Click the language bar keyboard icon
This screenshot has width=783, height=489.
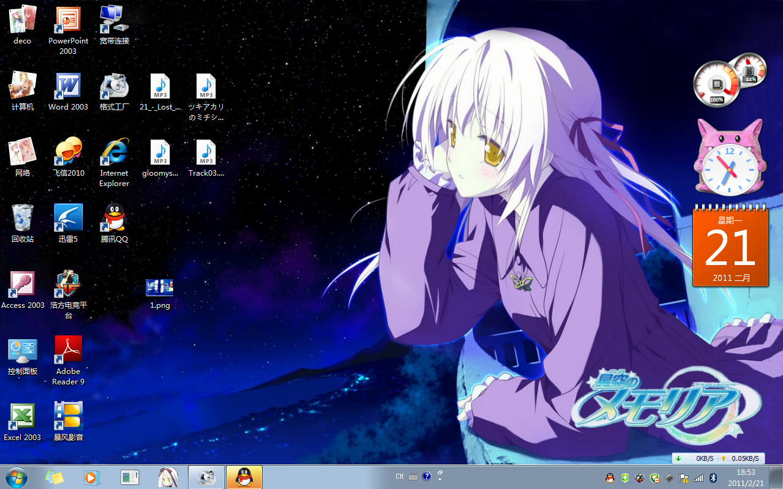click(x=413, y=477)
